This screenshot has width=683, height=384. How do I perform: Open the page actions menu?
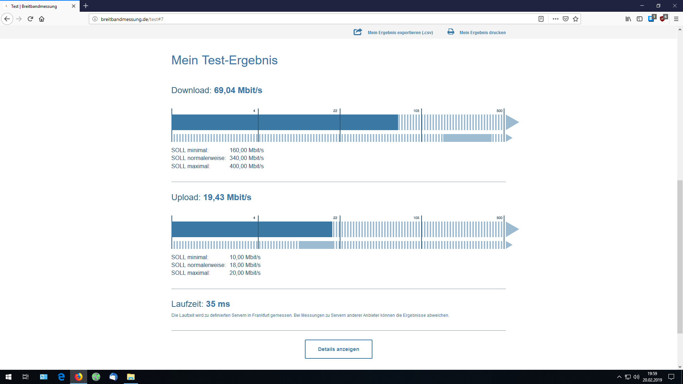555,19
